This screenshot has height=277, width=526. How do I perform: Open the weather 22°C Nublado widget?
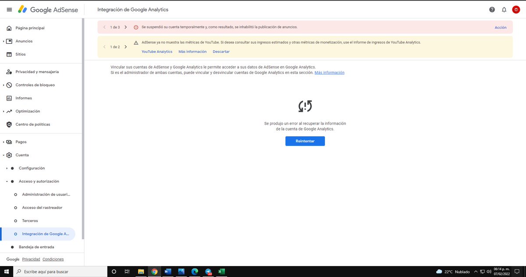click(453, 271)
